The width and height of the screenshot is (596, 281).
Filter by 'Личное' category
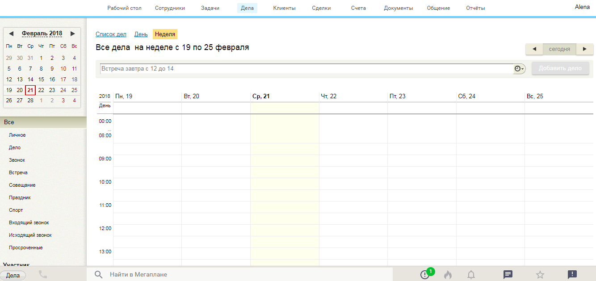[x=17, y=135]
